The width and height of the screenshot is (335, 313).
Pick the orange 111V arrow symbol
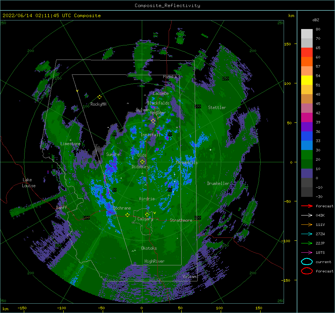[307, 224]
